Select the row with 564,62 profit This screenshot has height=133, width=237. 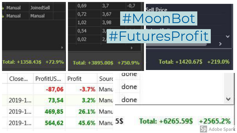(x=57, y=123)
